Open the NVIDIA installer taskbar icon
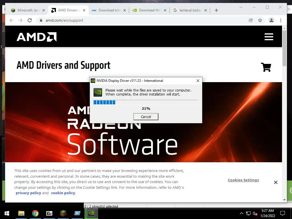 point(91,213)
